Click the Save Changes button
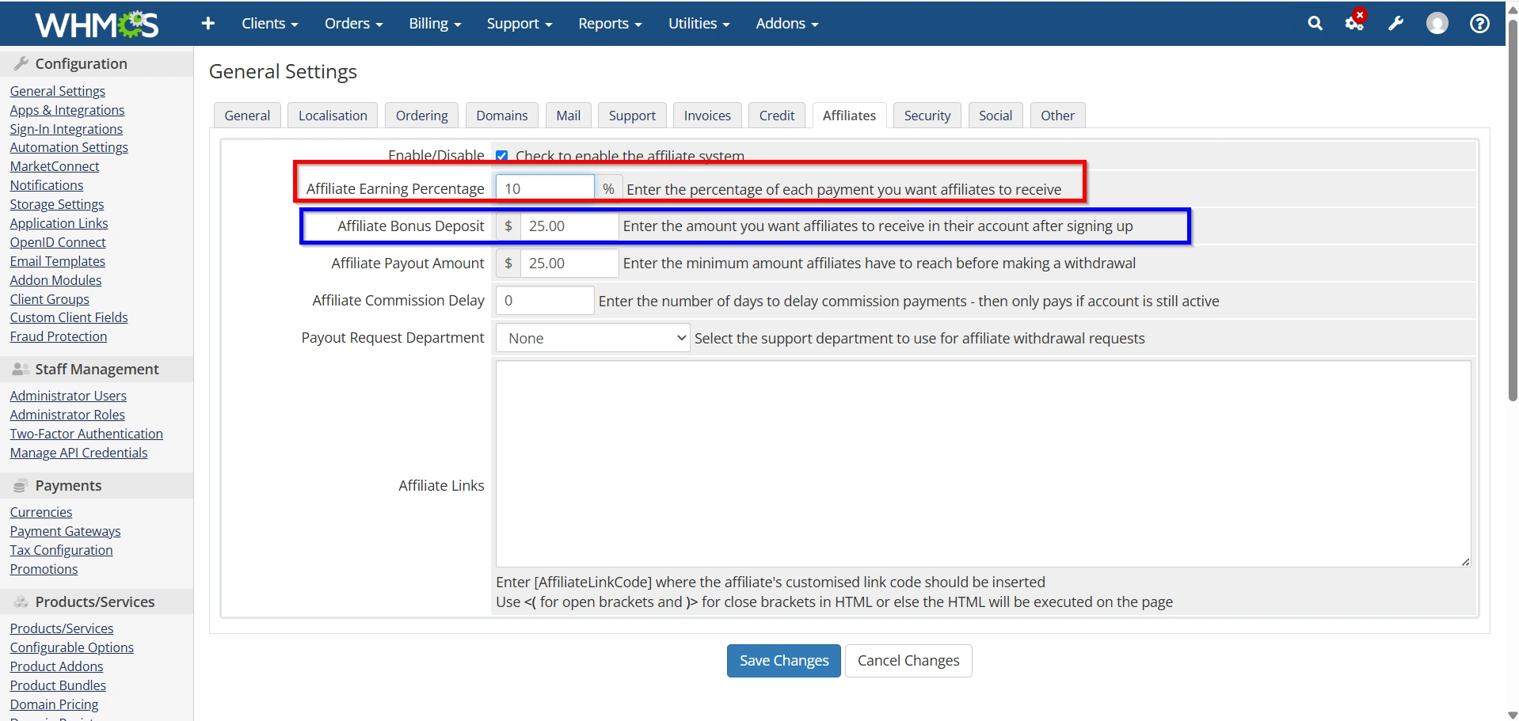Image resolution: width=1519 pixels, height=721 pixels. pos(784,661)
